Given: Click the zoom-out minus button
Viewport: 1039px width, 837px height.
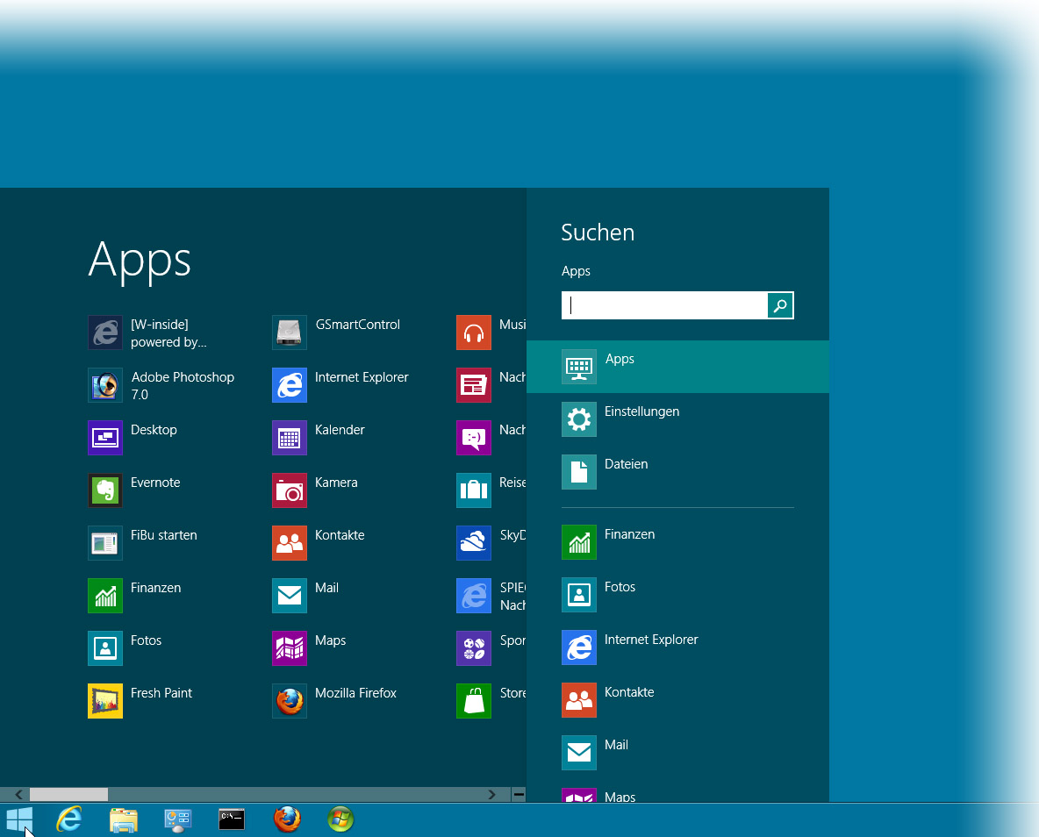Looking at the screenshot, I should point(519,794).
